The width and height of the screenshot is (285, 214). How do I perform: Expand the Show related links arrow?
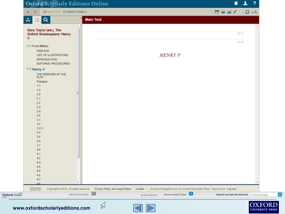[x=191, y=194]
